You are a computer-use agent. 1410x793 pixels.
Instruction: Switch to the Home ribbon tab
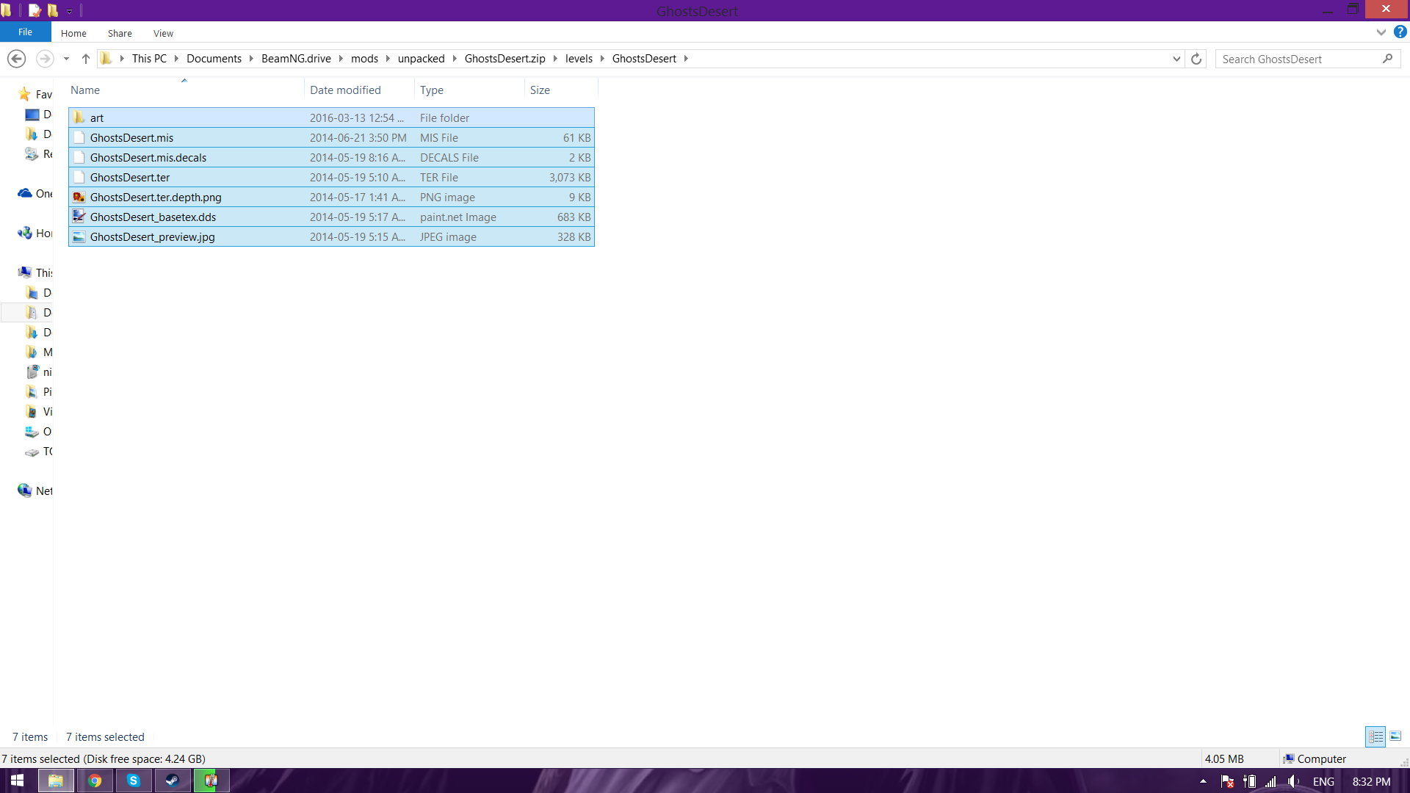(x=73, y=33)
